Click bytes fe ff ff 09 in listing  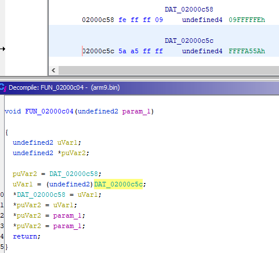[x=141, y=20]
